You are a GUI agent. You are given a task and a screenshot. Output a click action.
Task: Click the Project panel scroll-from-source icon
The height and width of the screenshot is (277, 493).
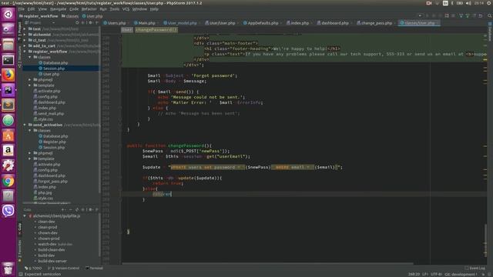coord(77,22)
